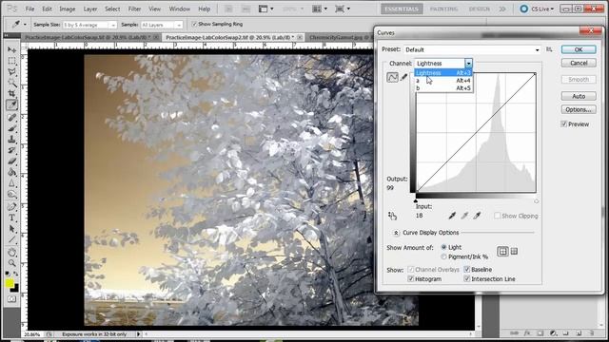Select the Light radio button
The image size is (609, 342).
(x=443, y=247)
